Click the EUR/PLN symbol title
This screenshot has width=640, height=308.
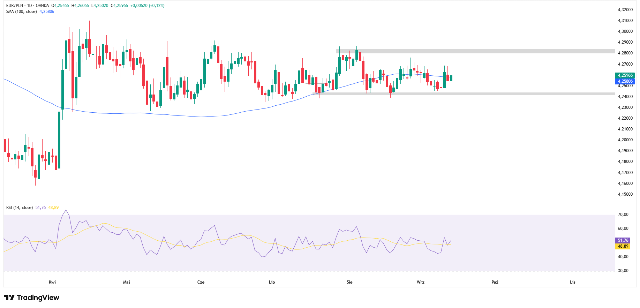15,6
